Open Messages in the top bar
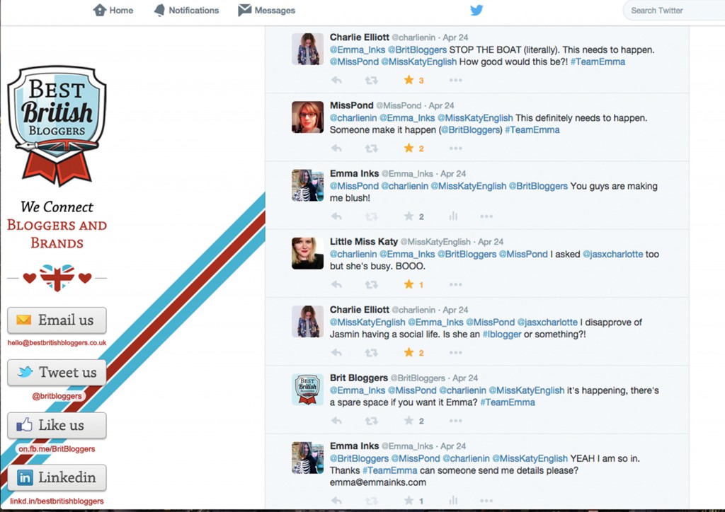The width and height of the screenshot is (725, 512). click(x=267, y=10)
